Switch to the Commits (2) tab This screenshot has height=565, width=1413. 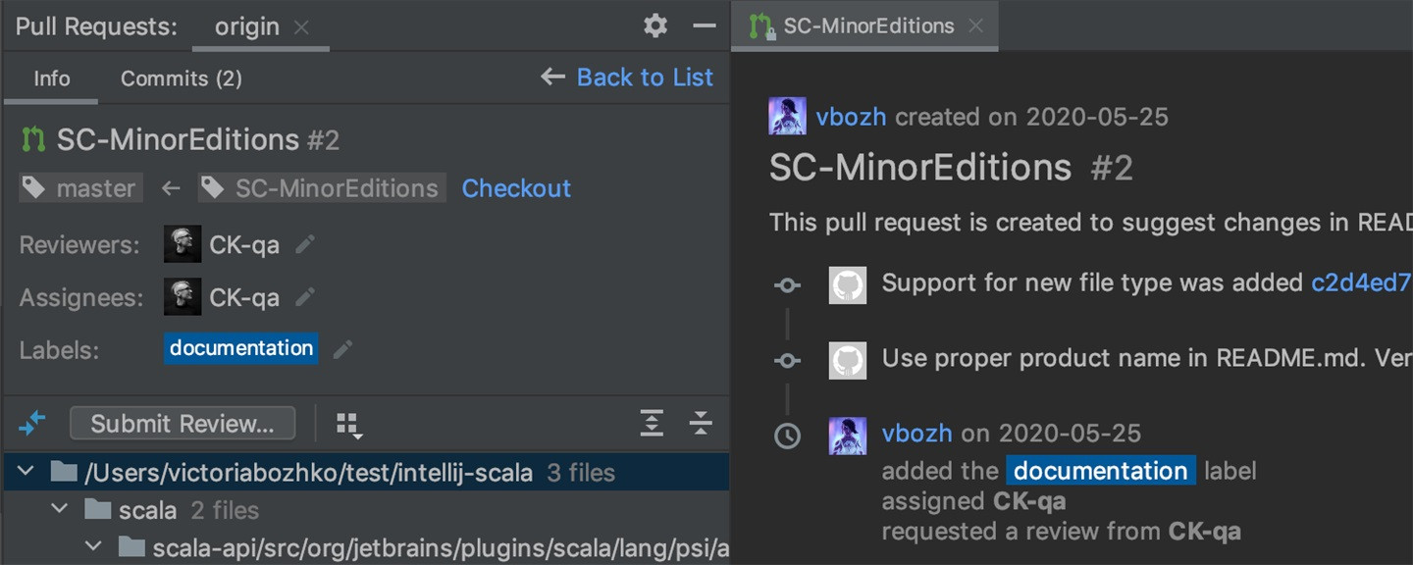[x=181, y=78]
